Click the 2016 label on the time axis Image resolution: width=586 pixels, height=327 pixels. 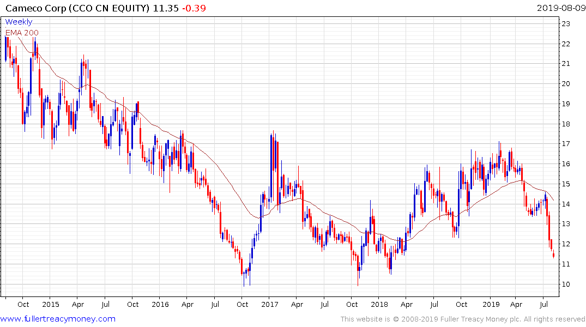(160, 304)
